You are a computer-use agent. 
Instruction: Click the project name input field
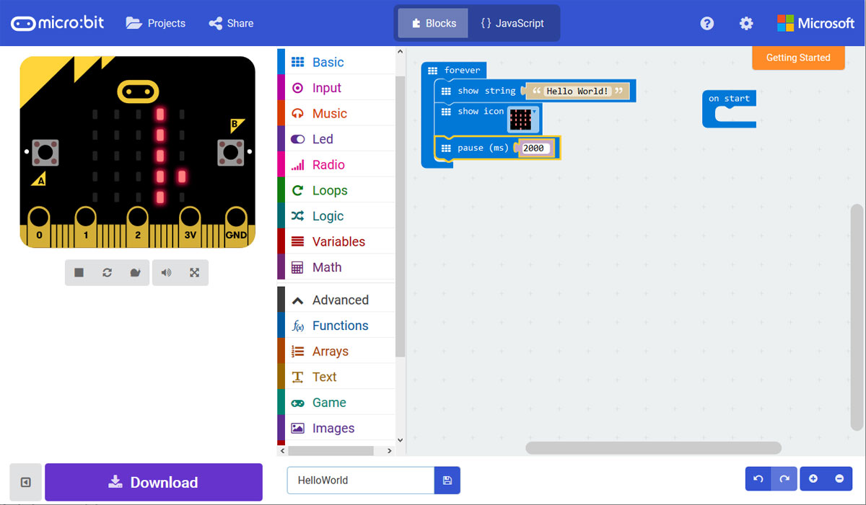click(359, 480)
